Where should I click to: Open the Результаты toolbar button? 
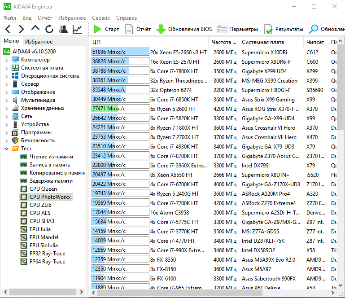[284, 29]
